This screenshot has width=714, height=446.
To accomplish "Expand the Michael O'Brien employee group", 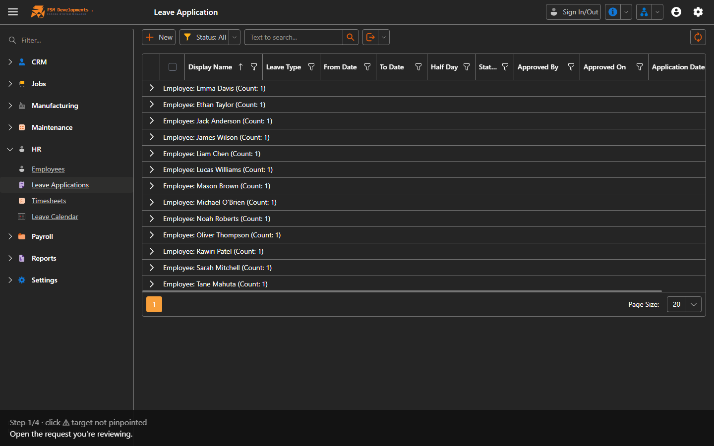I will pyautogui.click(x=152, y=202).
